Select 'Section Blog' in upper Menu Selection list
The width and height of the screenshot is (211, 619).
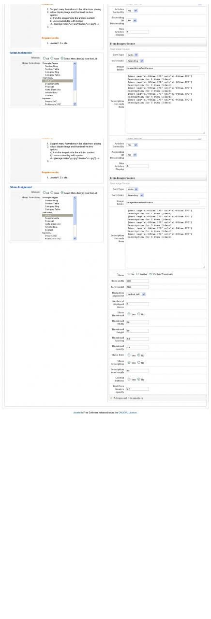coord(57,66)
